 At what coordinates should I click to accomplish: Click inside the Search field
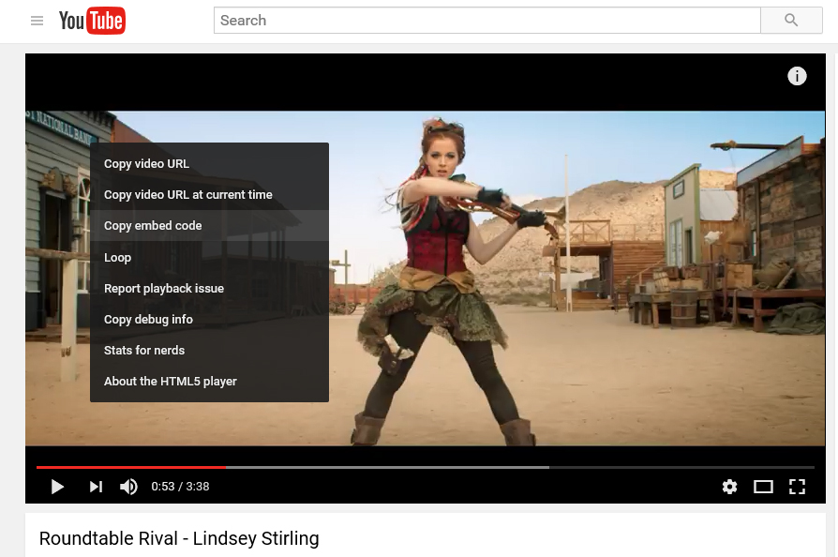point(486,21)
